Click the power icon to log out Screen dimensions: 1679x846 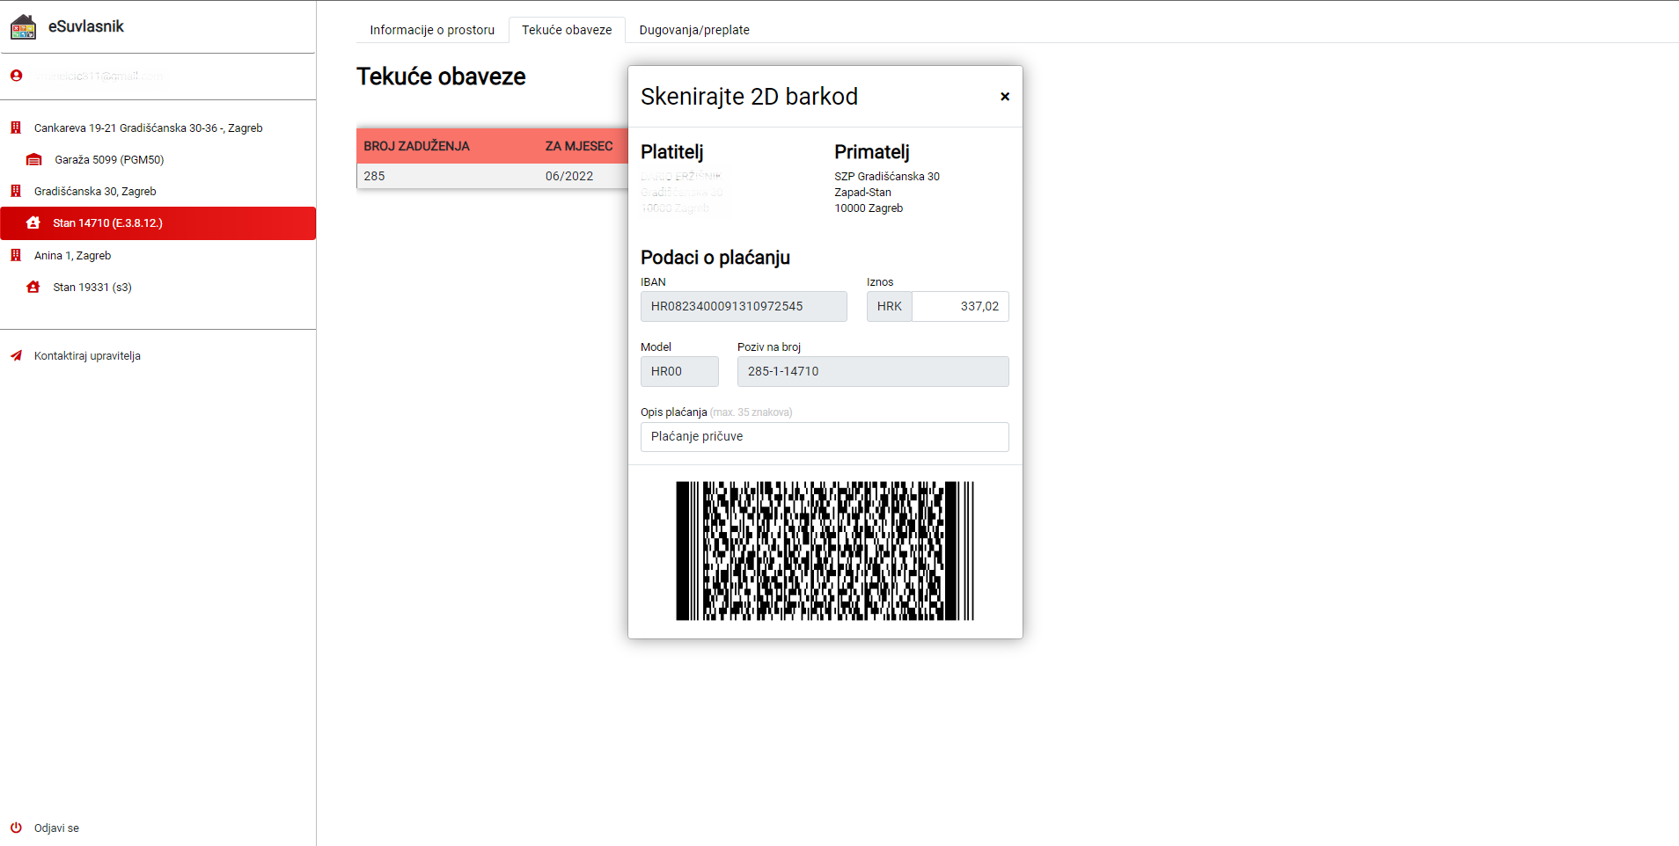(x=16, y=828)
